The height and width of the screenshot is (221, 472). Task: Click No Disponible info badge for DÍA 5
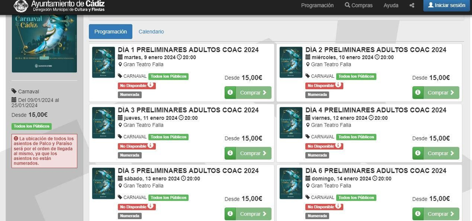point(137,207)
